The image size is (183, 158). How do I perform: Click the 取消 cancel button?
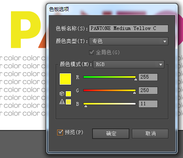pyautogui.click(x=150, y=134)
